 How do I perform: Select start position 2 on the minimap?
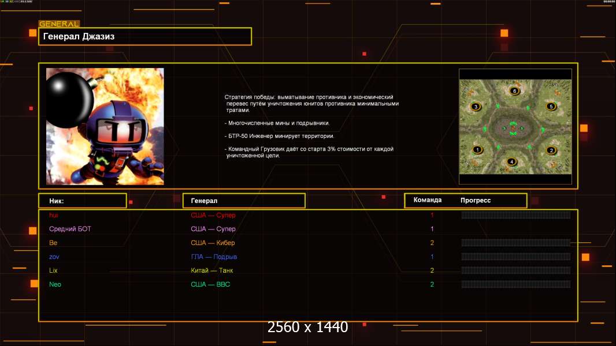pyautogui.click(x=551, y=151)
